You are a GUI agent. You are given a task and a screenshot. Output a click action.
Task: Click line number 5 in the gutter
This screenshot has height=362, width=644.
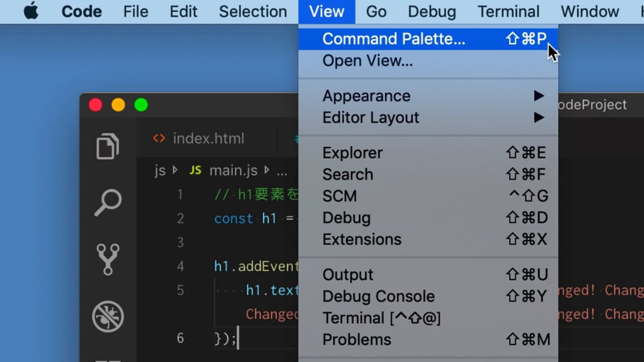click(180, 290)
